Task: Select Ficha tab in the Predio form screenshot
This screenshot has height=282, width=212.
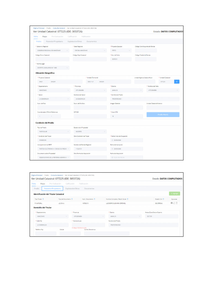Action: [x=36, y=37]
